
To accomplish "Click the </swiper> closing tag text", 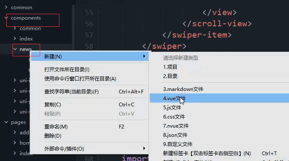I will [x=164, y=46].
